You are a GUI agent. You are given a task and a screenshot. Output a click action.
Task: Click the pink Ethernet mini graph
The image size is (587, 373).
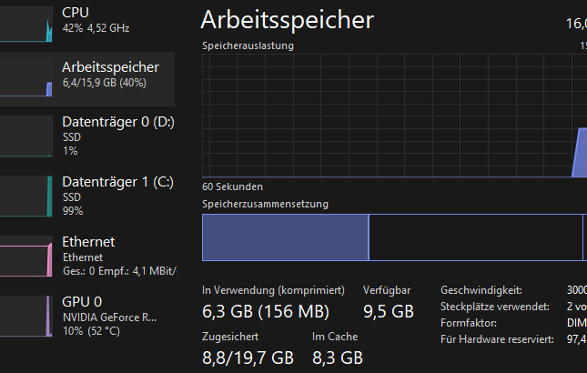(x=26, y=257)
